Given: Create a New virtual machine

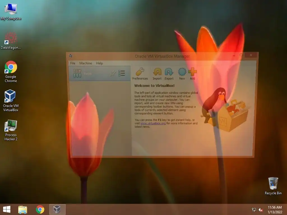Looking at the screenshot, I should (182, 74).
